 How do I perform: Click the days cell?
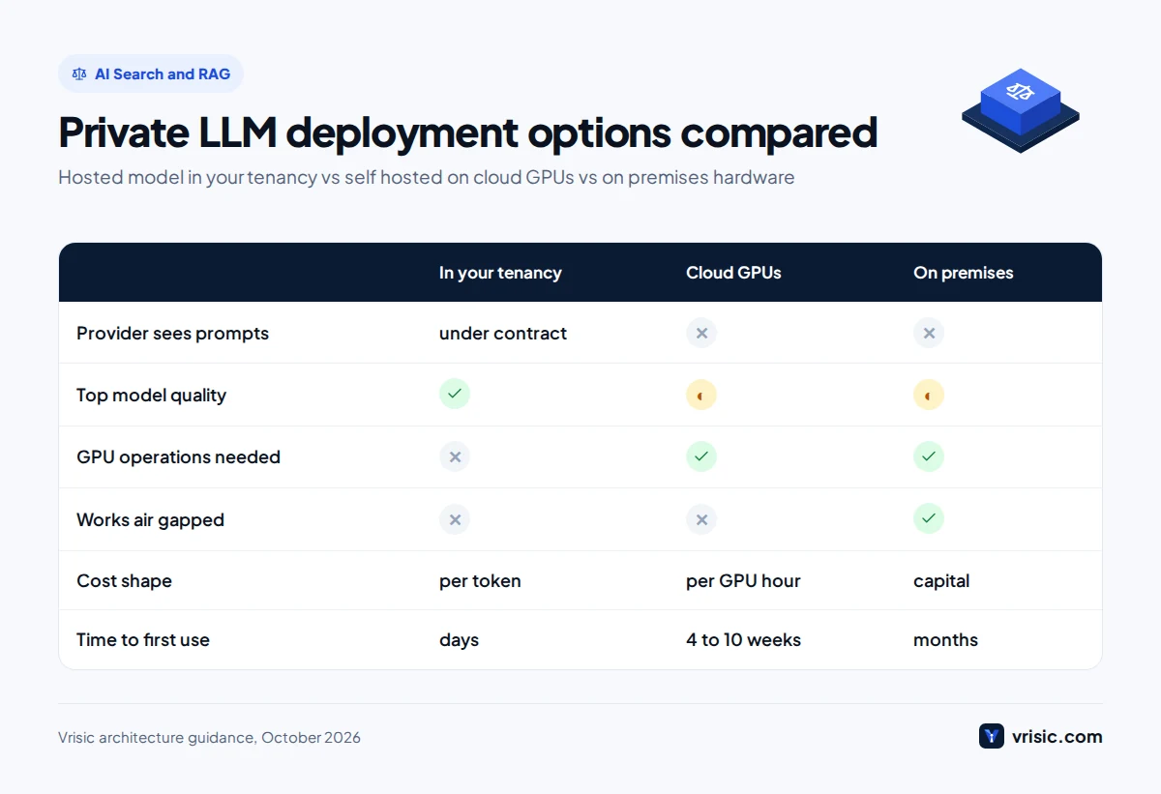(459, 639)
